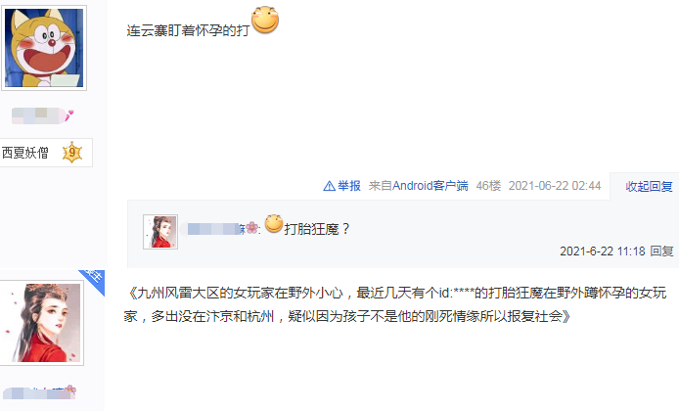Click the warning triangle report icon
This screenshot has height=411, width=679.
coord(329,186)
